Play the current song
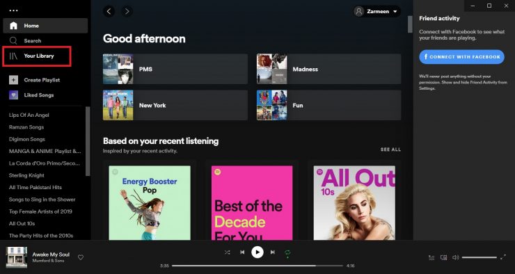Viewport: 515px width, 274px height. (x=257, y=252)
